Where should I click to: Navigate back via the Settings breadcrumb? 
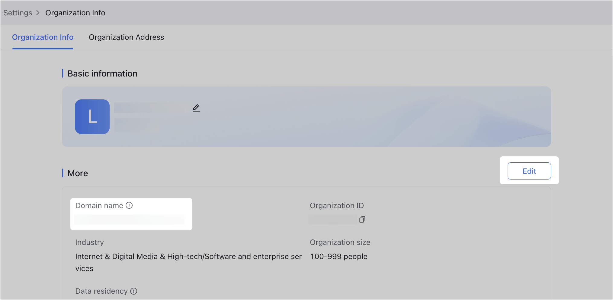pyautogui.click(x=18, y=13)
